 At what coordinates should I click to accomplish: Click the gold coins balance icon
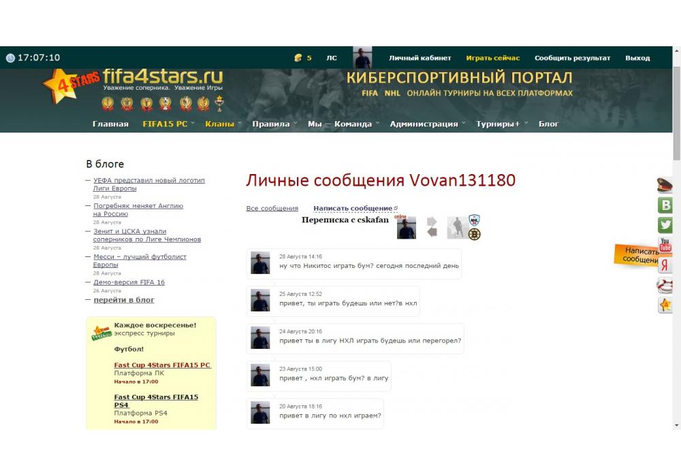(x=298, y=58)
